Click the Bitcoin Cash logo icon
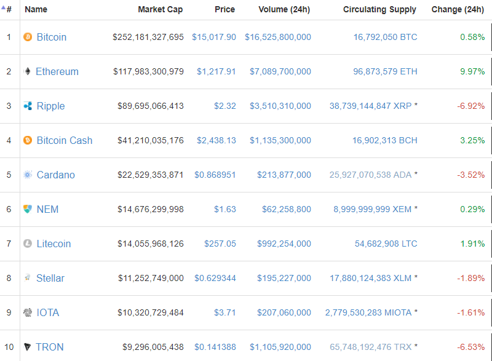Screen dimensions: 492x361 point(28,140)
